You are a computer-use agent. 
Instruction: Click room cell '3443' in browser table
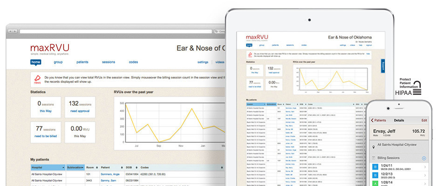89,181
